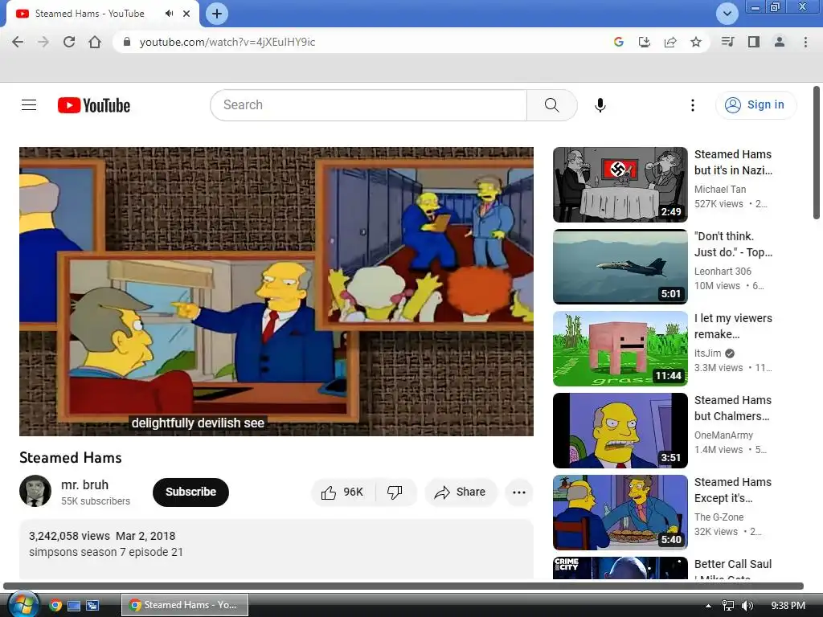The width and height of the screenshot is (823, 617).
Task: Click the page vertical scrollbar
Action: coord(817,153)
